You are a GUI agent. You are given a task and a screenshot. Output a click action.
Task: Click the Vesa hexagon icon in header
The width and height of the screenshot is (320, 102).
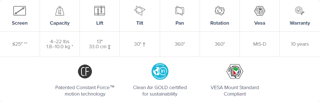tap(260, 11)
